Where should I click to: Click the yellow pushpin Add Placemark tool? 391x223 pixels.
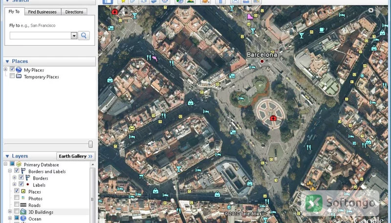123,1
